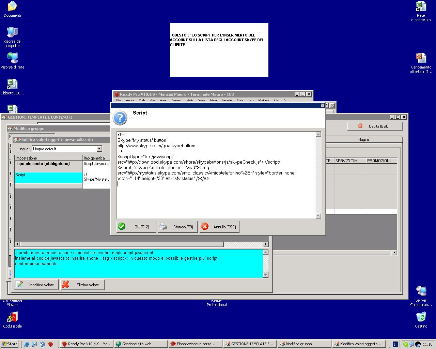The image size is (436, 349).
Task: Click the red X Elimina valore icon
Action: [x=66, y=285]
